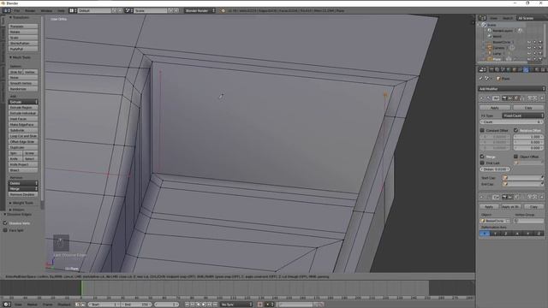548x308 pixels.
Task: Hide the Camera using its eye icon
Action: click(529, 48)
